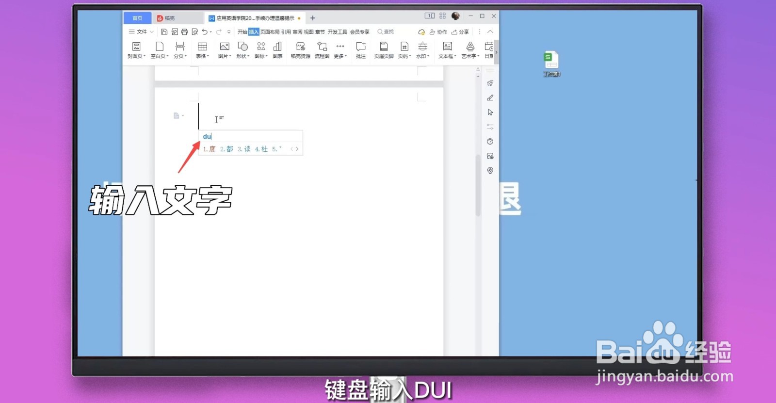Select the 应用英语学院20... document tab

(x=255, y=18)
